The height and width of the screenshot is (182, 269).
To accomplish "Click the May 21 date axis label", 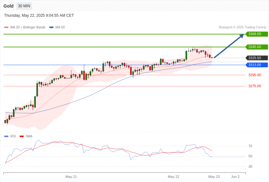I will pos(71,177).
